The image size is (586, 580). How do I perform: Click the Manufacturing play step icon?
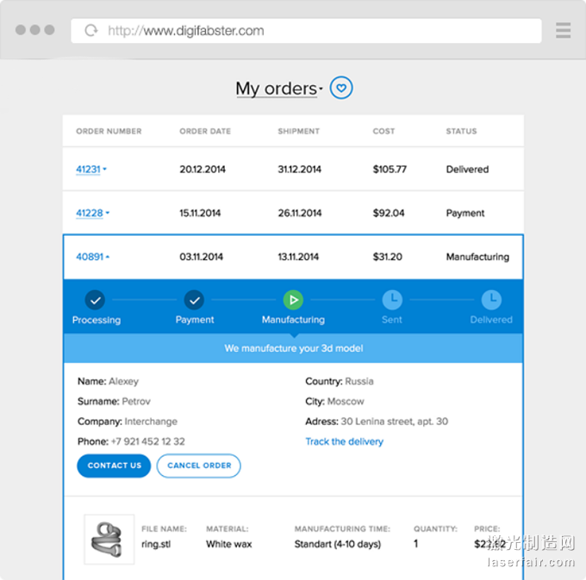[293, 300]
